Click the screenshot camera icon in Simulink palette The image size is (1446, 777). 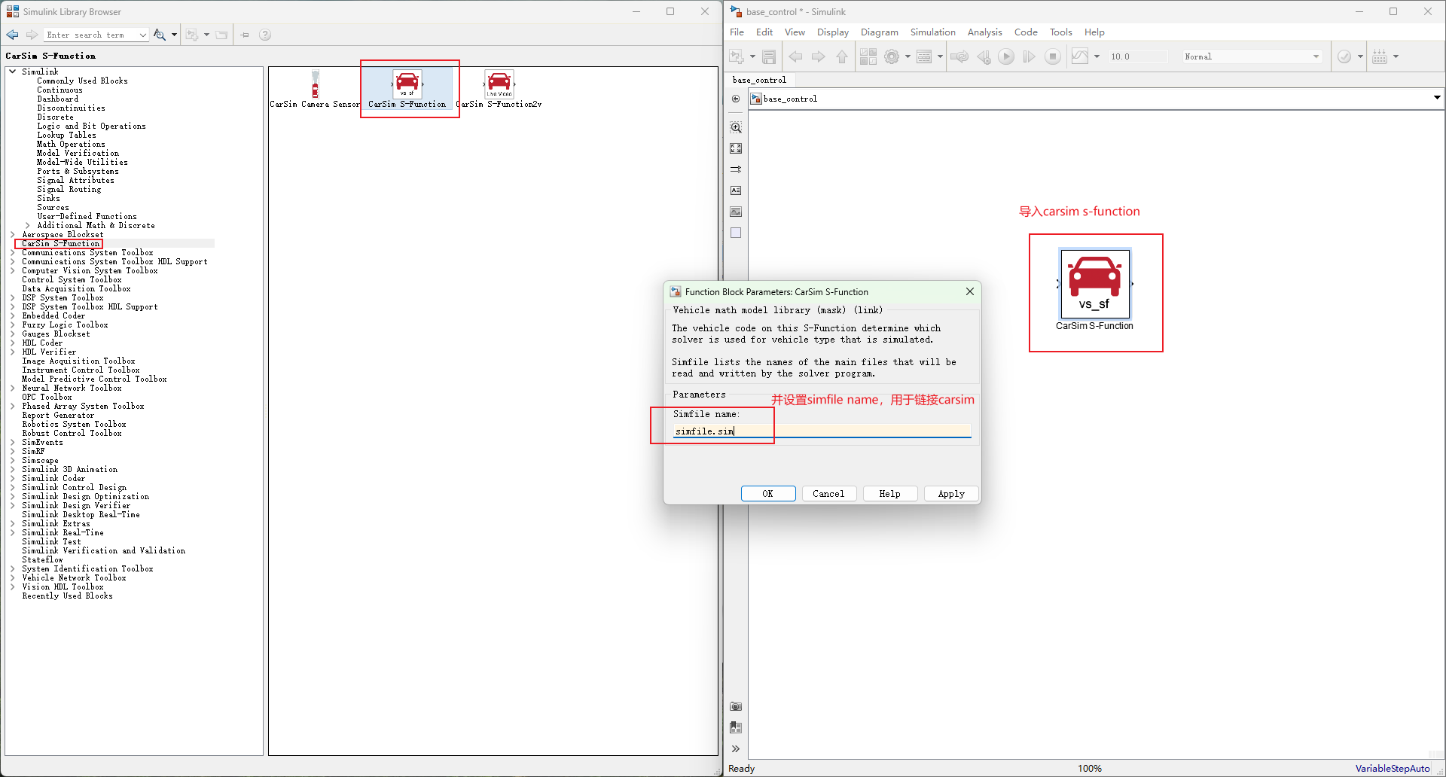(736, 706)
